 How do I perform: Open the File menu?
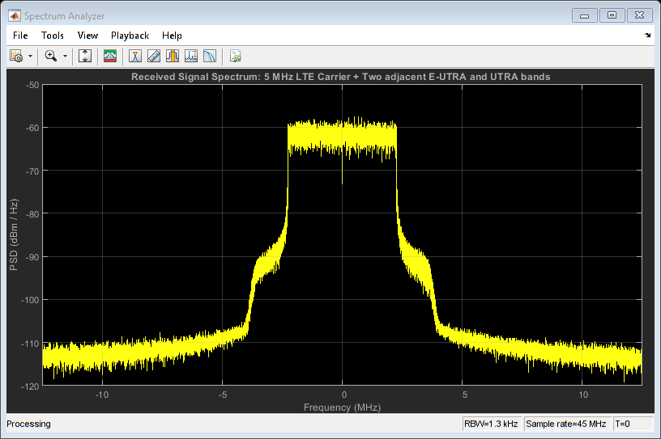[20, 36]
